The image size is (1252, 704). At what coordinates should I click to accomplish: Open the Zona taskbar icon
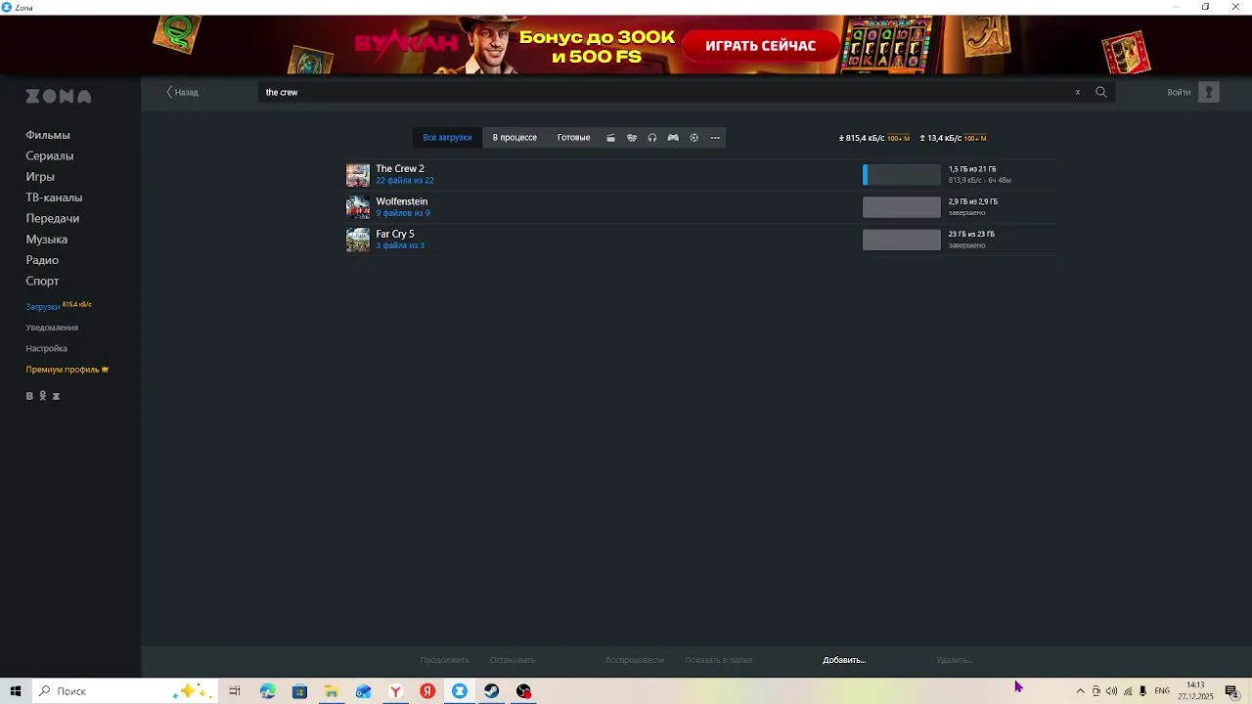[x=460, y=691]
